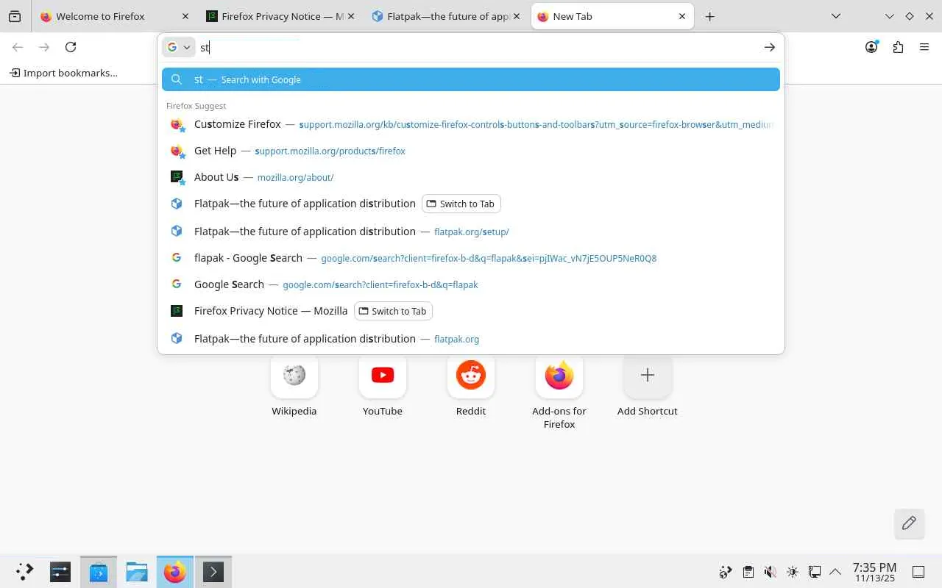The height and width of the screenshot is (588, 942).
Task: Open the 'Google Search' history suggestion
Action: pyautogui.click(x=471, y=284)
